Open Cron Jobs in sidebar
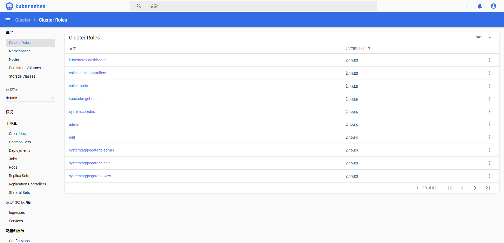Viewport: 504px width, 243px height. (x=17, y=134)
